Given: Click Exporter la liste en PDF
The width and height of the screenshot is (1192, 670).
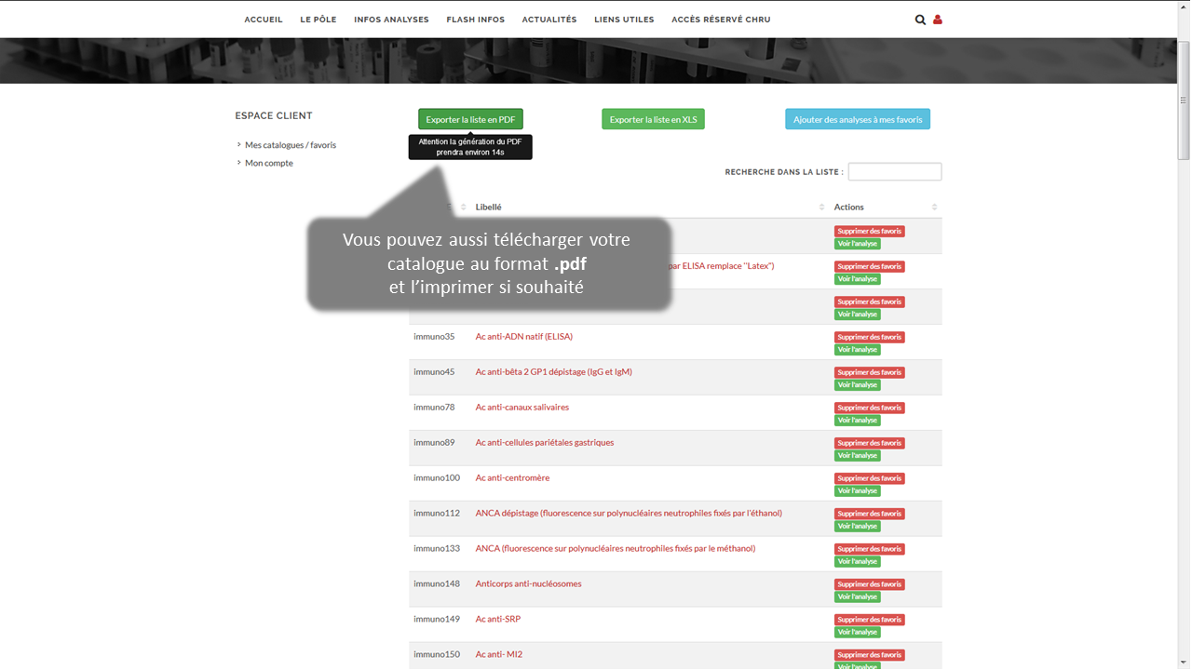Looking at the screenshot, I should (470, 119).
